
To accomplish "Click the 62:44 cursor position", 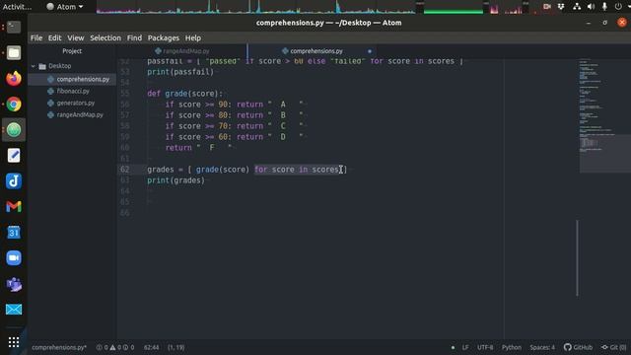I will 151,347.
